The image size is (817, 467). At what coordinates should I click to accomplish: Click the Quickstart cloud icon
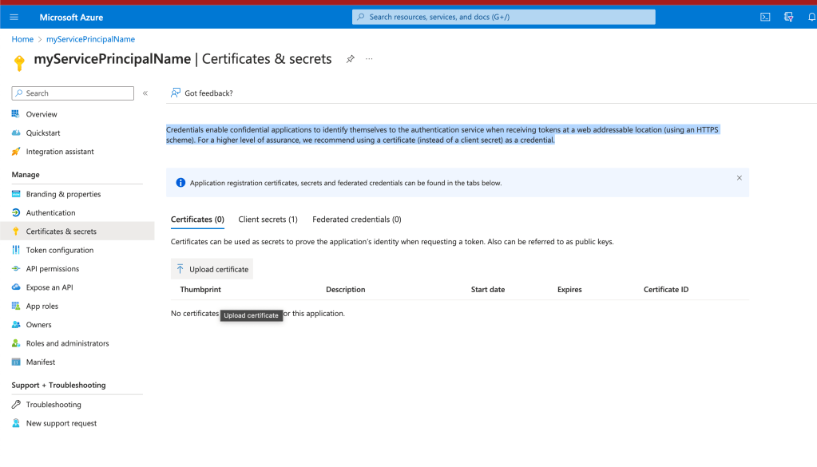coord(16,133)
